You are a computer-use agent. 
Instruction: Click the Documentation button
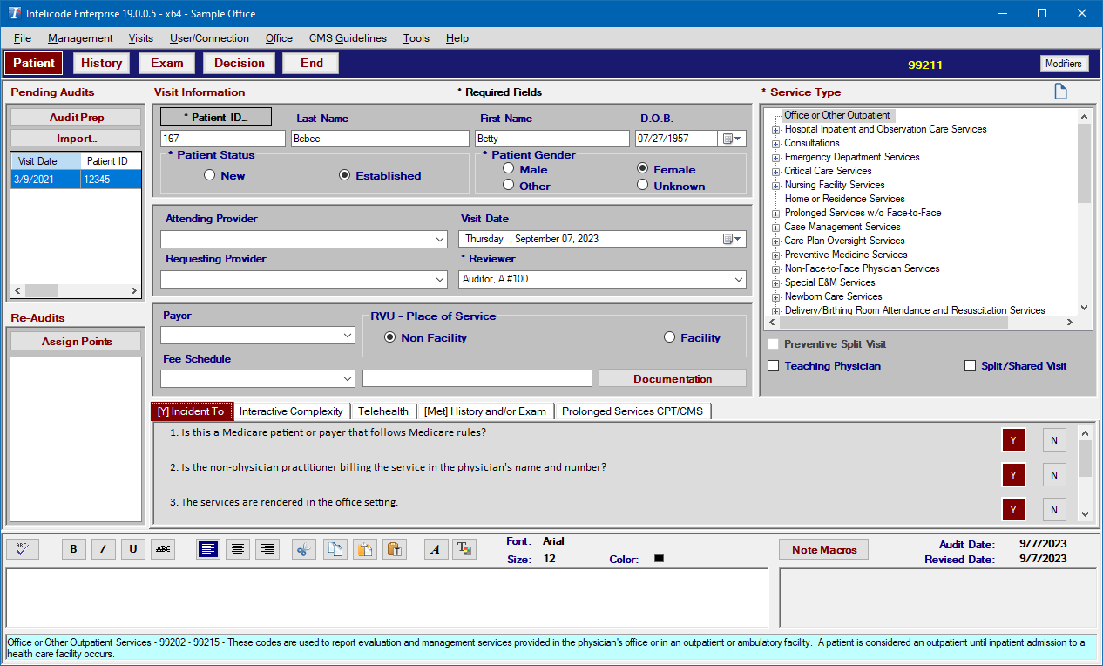pyautogui.click(x=673, y=378)
